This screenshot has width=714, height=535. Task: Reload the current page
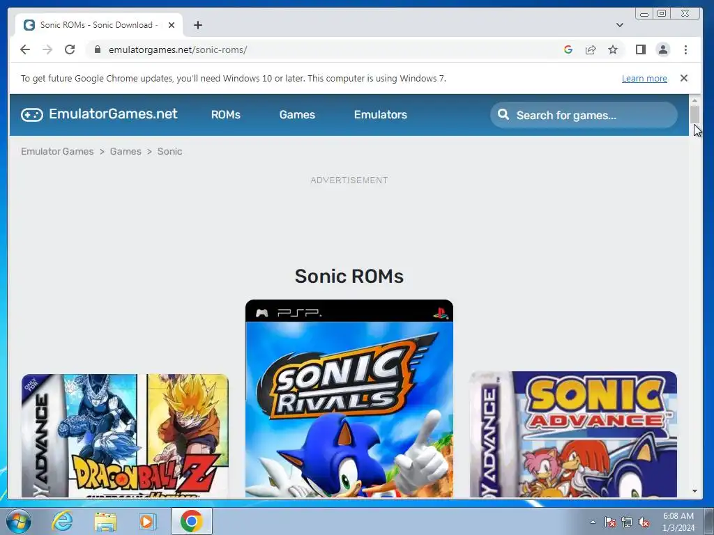[x=70, y=49]
